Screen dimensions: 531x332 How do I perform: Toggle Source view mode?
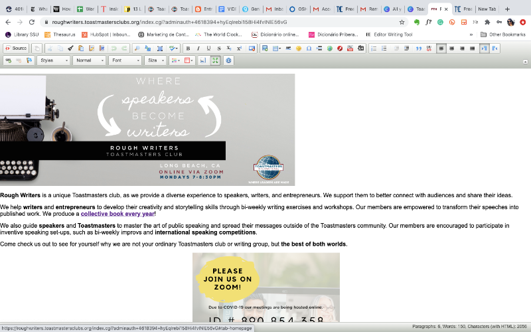pos(16,48)
